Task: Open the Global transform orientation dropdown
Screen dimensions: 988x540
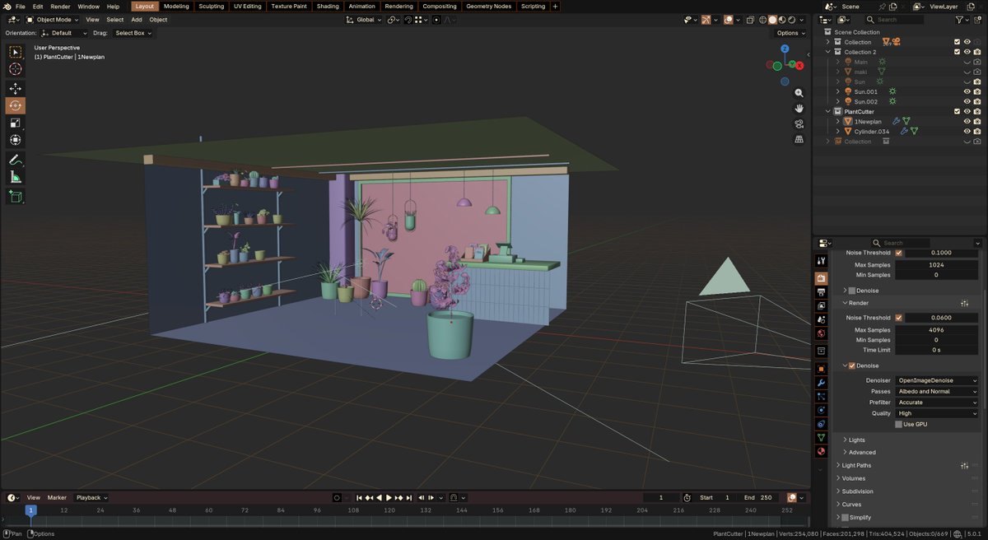Action: point(364,20)
